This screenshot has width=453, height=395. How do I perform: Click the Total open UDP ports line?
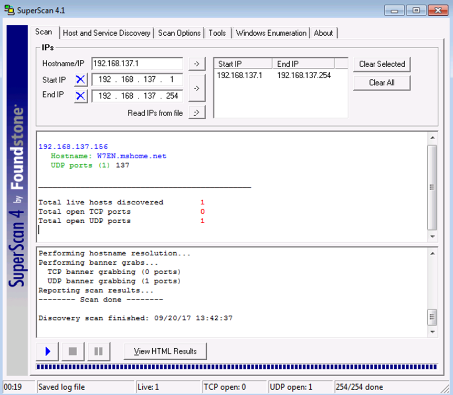[x=121, y=221]
